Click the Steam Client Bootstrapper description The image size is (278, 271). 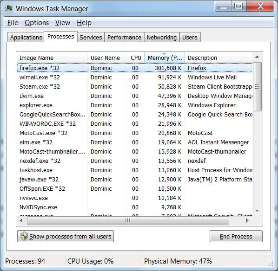pyautogui.click(x=220, y=87)
